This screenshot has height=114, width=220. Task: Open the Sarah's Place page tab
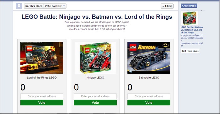(x=34, y=6)
